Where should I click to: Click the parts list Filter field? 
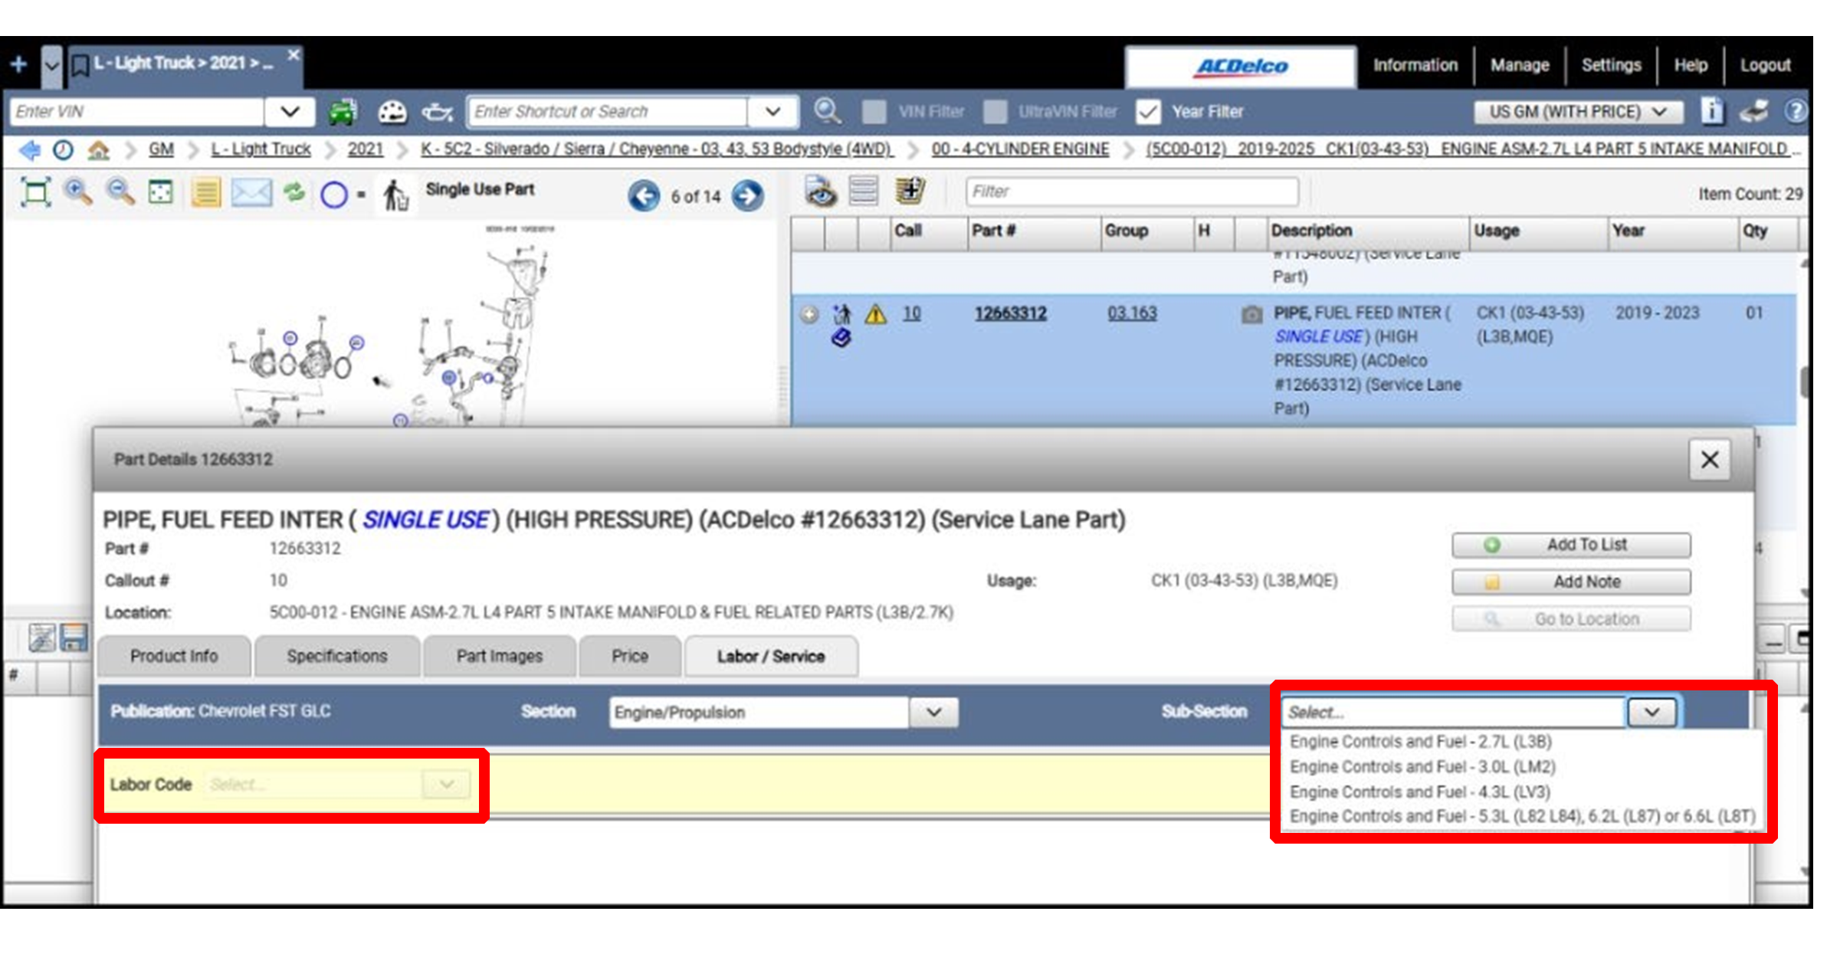tap(1131, 192)
